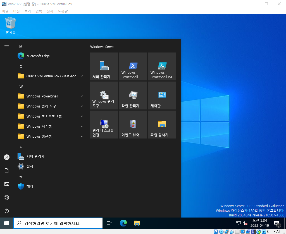This screenshot has height=234, width=286.
Task: Expand the Windows PowerShell folder
Action: (51, 96)
